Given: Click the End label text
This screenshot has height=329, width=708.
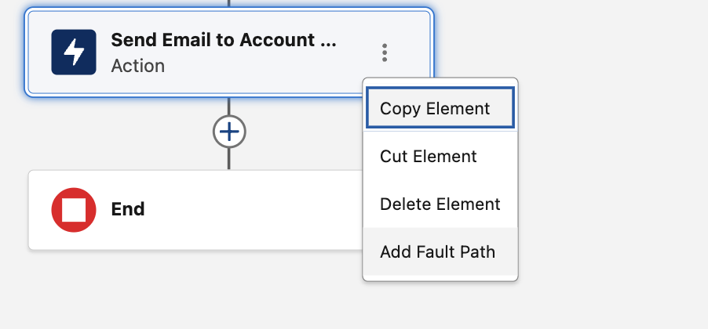Looking at the screenshot, I should (x=128, y=210).
